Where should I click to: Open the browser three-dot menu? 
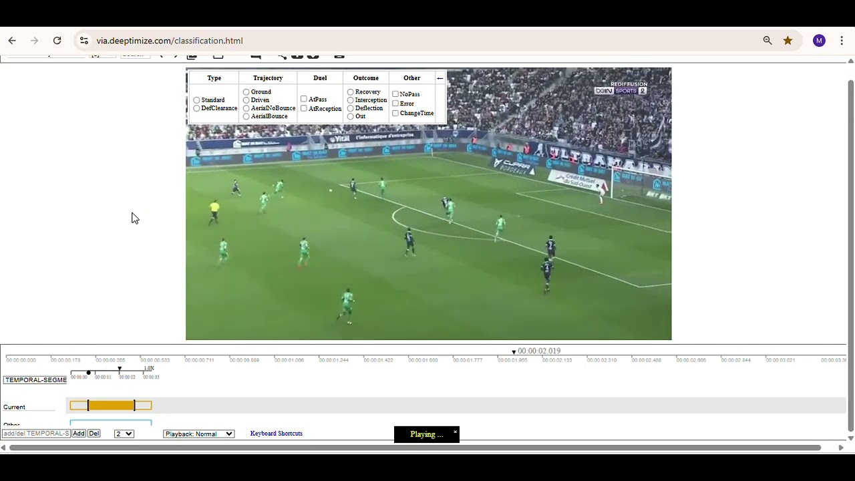click(x=842, y=41)
